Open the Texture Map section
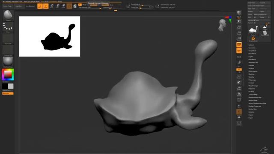 coord(253,95)
